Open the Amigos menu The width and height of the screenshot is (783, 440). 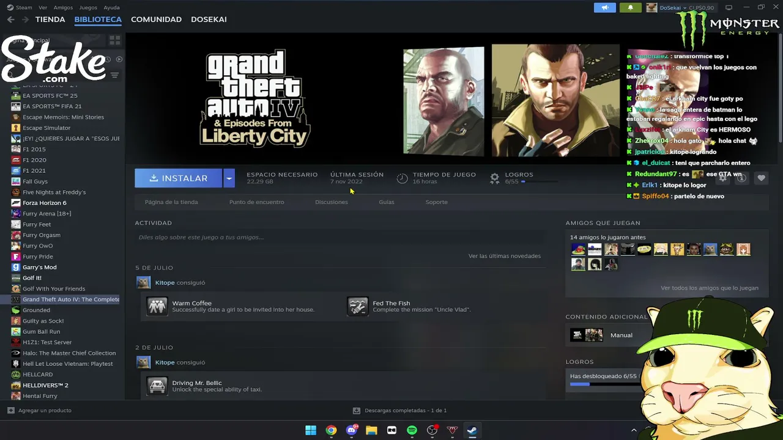(63, 7)
